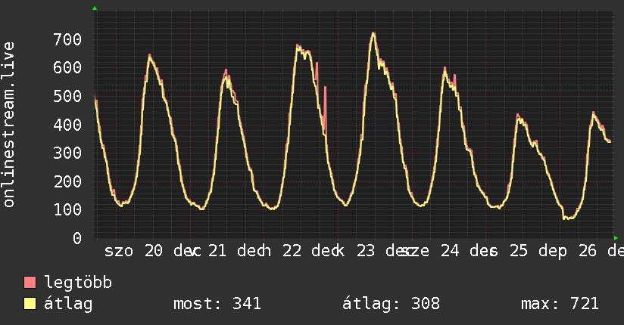Select the átlag legend label beside yellow swatch
The image size is (624, 325).
point(68,304)
